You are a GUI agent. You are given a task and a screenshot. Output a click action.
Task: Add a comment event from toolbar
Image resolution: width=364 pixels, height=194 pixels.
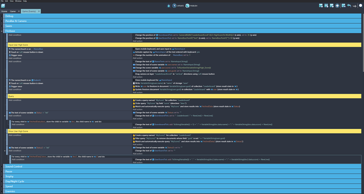[x=332, y=6]
